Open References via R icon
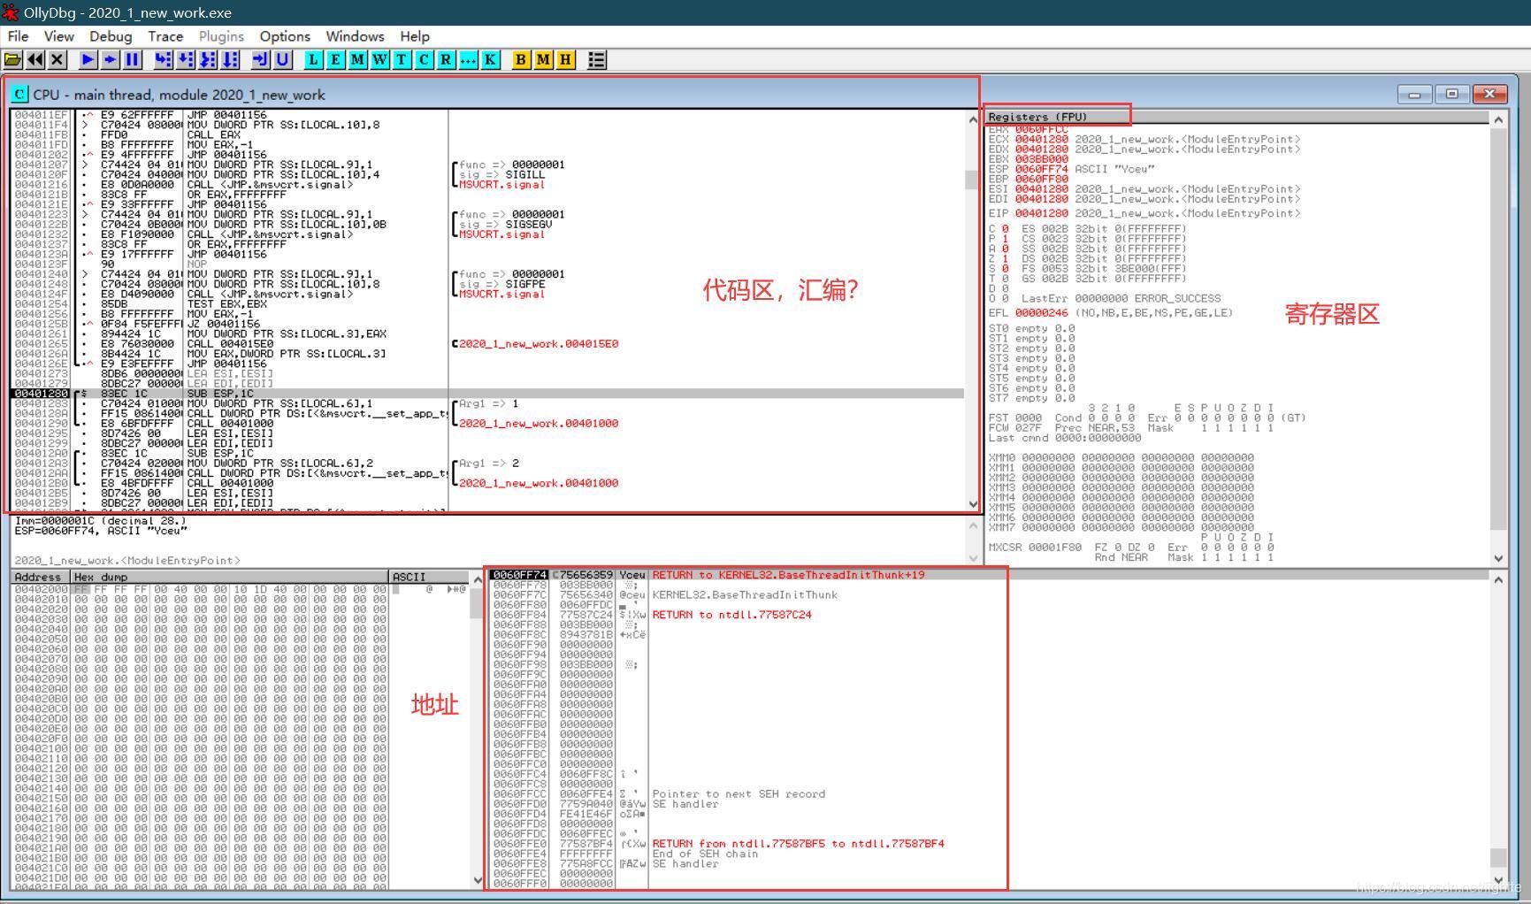 pos(446,59)
